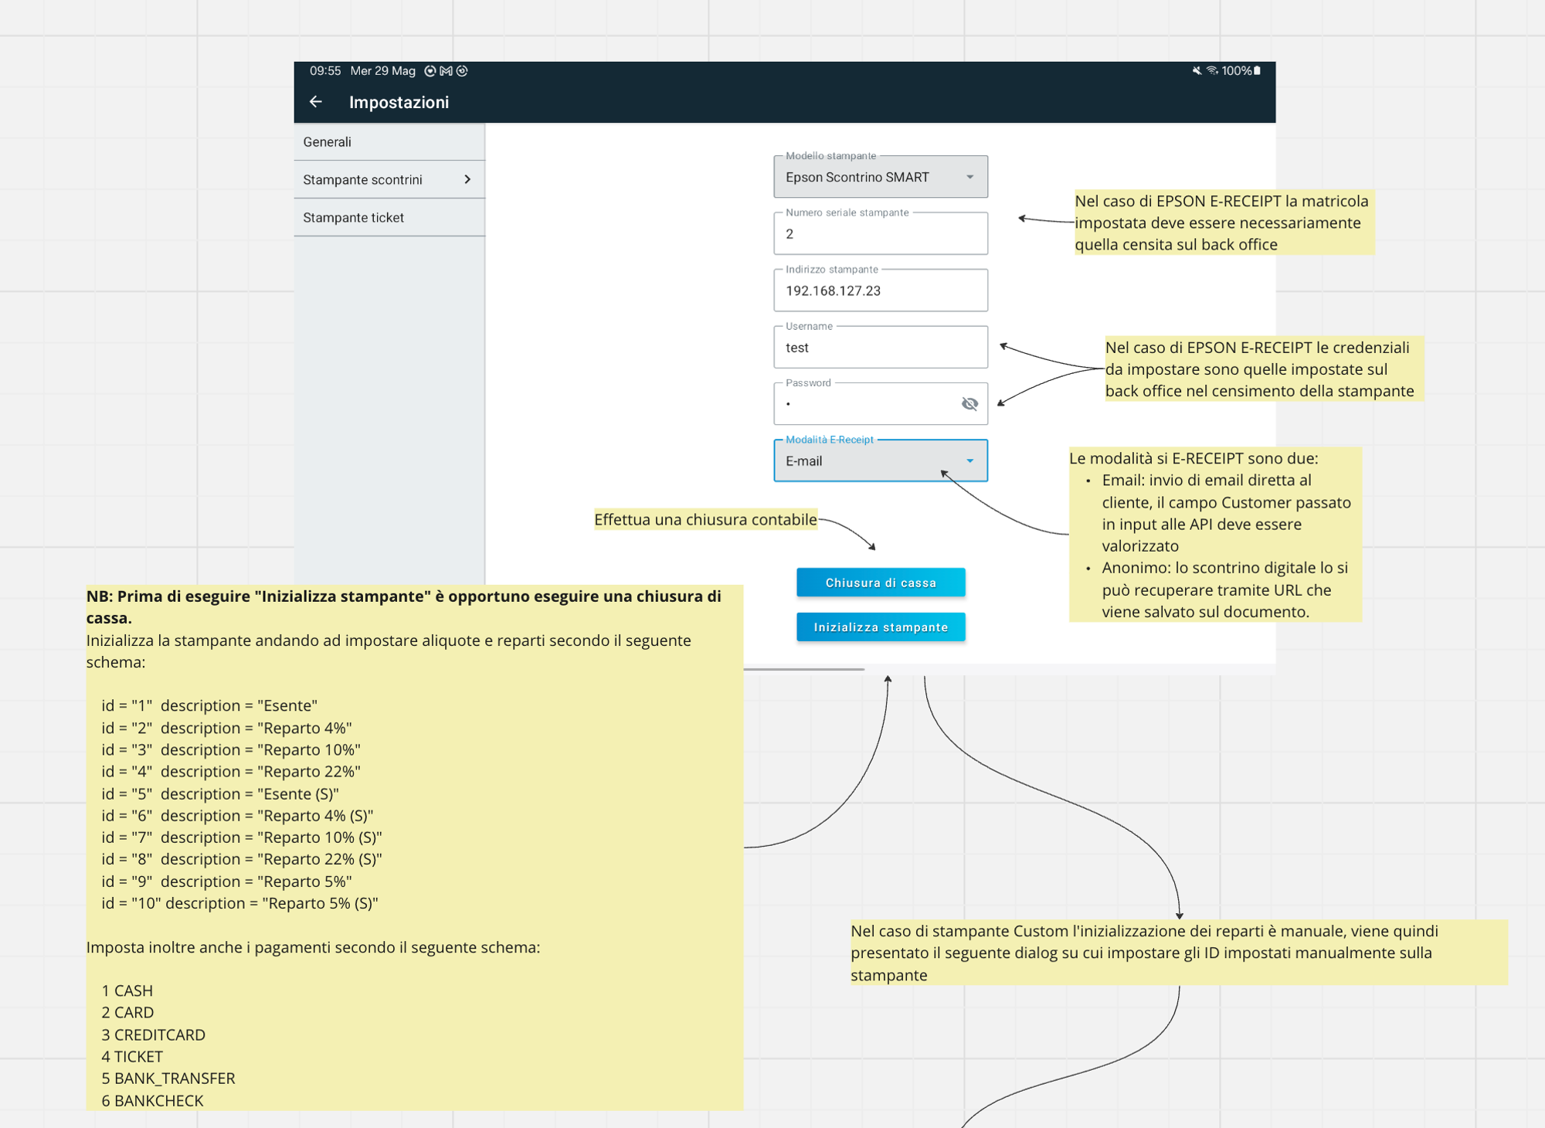The width and height of the screenshot is (1545, 1128).
Task: Tap the battery icon in status bar
Action: (x=1257, y=70)
